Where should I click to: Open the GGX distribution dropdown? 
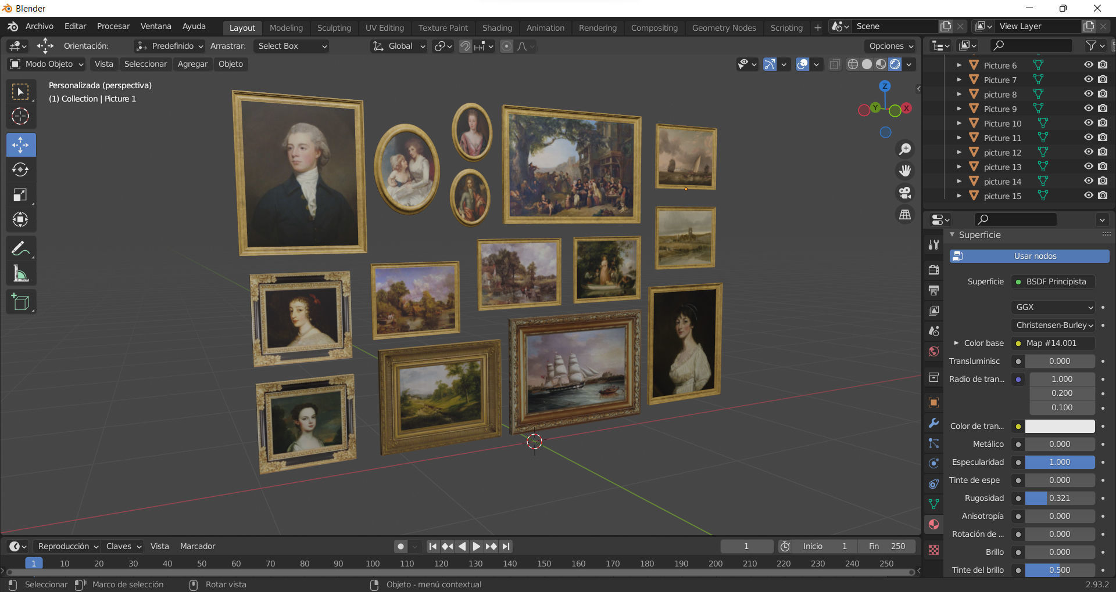[x=1053, y=307]
